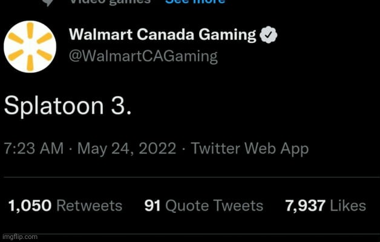Show the Likes label list
Viewport: 380px width, 242px height.
[349, 206]
